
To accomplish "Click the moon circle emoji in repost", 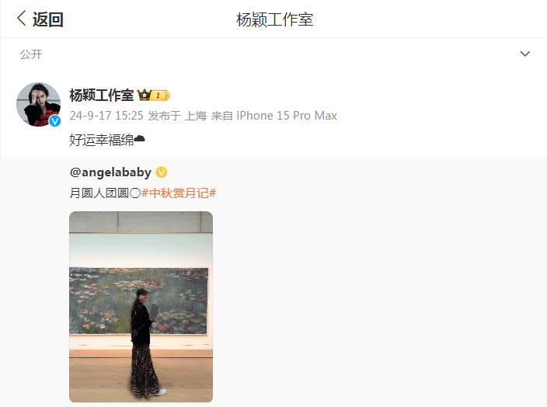I will coord(135,193).
